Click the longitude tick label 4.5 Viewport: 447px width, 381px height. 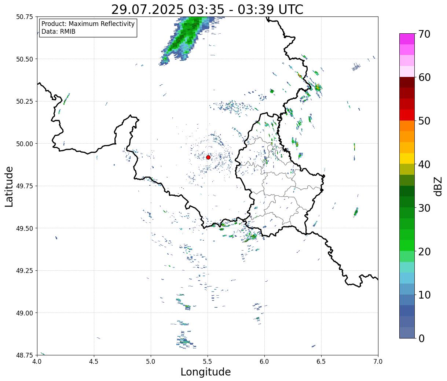94,361
